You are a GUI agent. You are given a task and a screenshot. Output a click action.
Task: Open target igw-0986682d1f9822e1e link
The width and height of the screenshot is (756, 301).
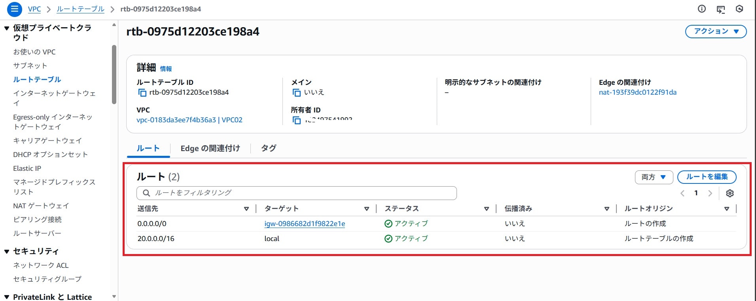pyautogui.click(x=305, y=224)
